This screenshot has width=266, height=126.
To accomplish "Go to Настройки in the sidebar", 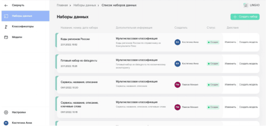I will [19, 112].
